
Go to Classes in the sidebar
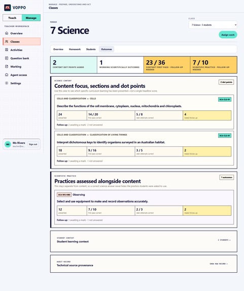point(22,42)
